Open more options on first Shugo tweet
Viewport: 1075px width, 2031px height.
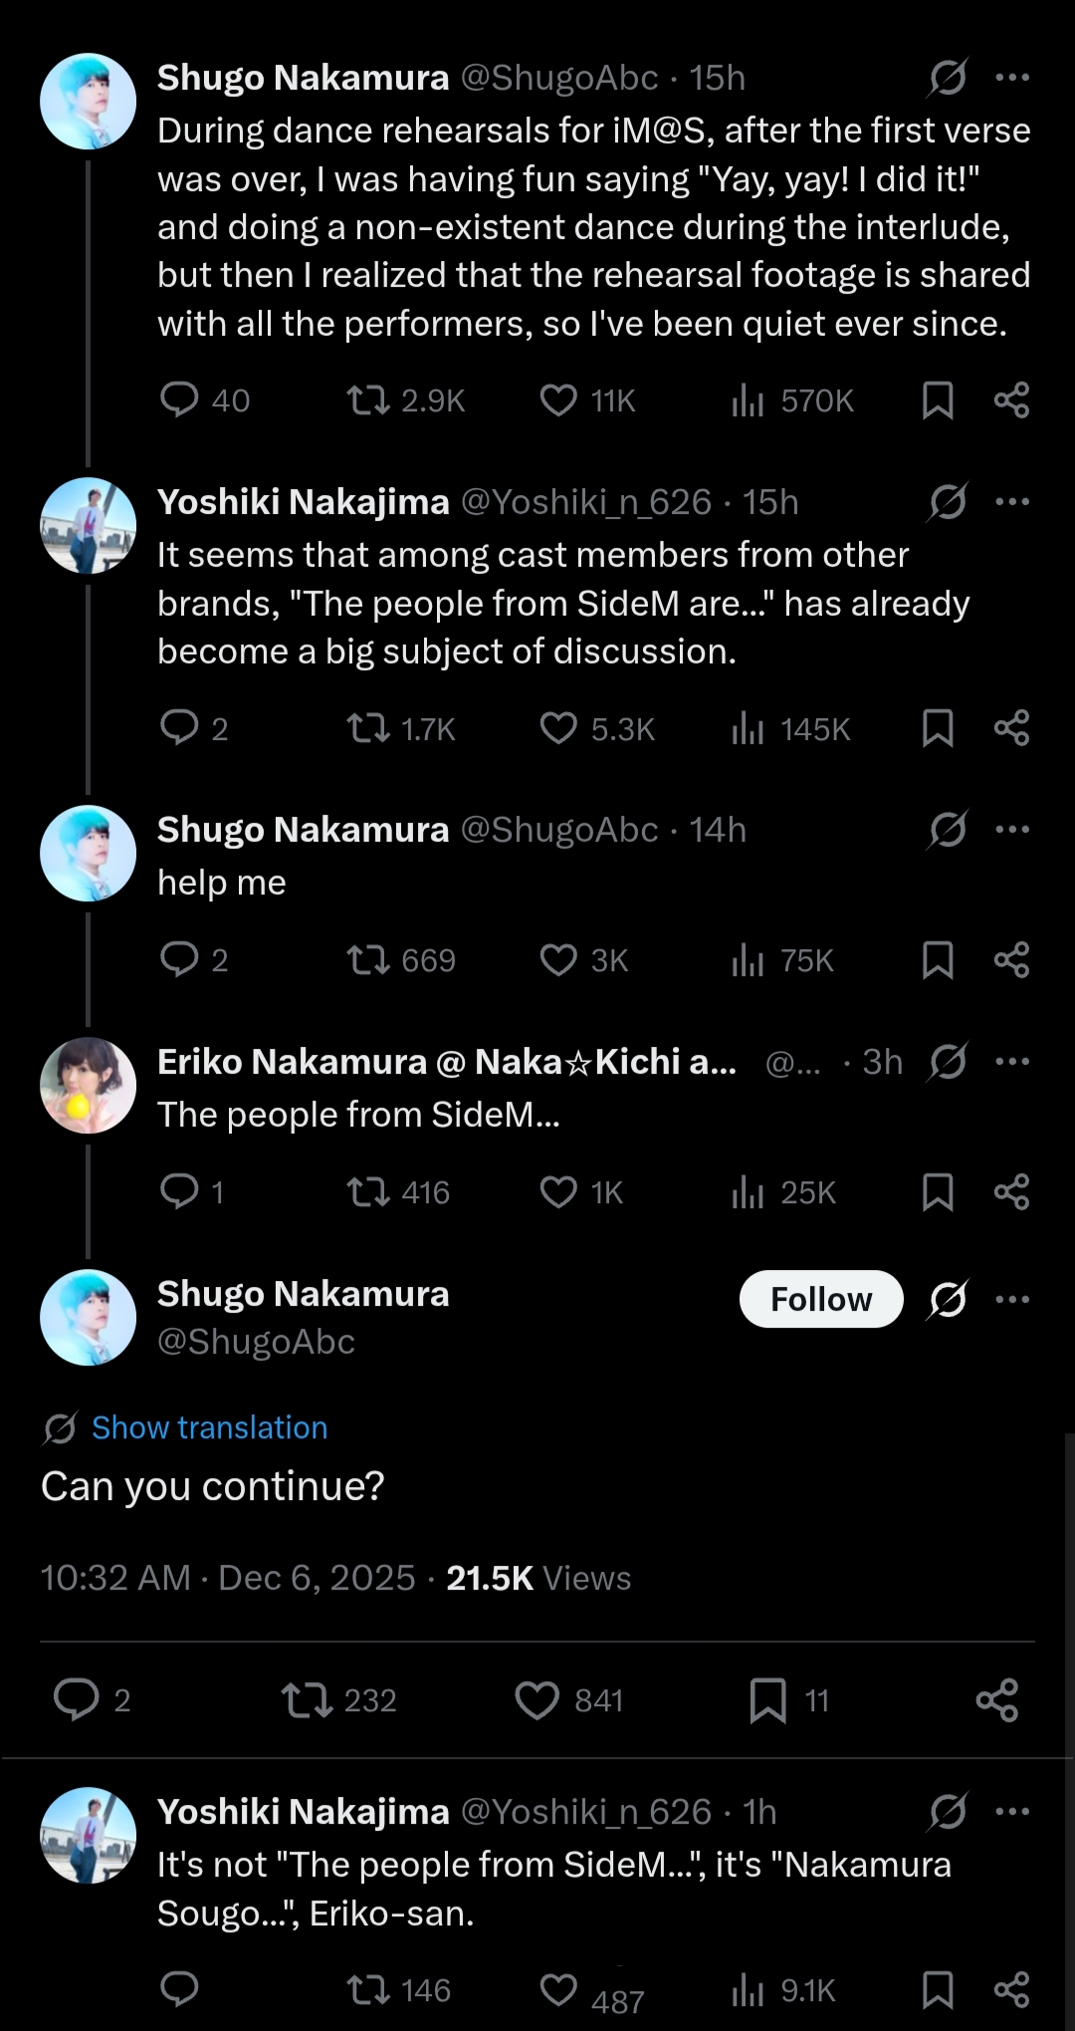point(1012,78)
